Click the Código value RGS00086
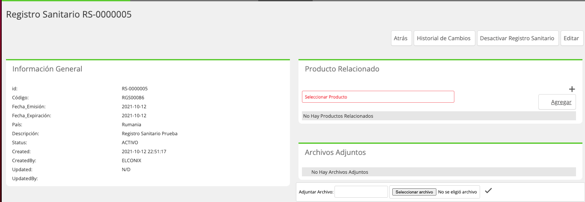The height and width of the screenshot is (202, 585). pos(133,98)
